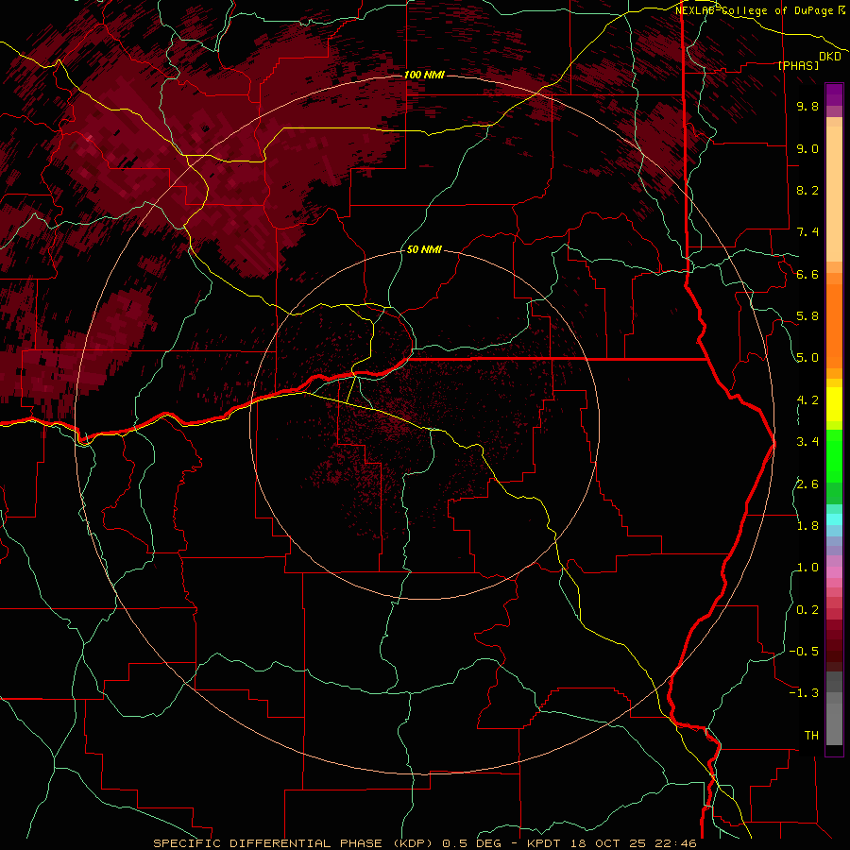The image size is (850, 850).
Task: Click the 100 NMI range ring label
Action: click(x=424, y=75)
